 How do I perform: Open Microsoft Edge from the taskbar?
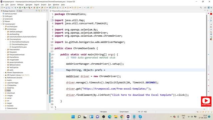pos(109,117)
